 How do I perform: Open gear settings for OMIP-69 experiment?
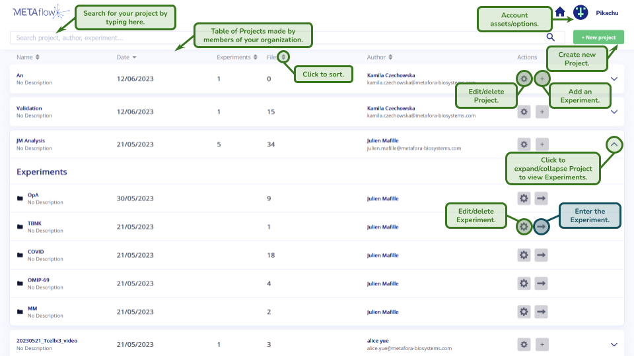coord(524,283)
